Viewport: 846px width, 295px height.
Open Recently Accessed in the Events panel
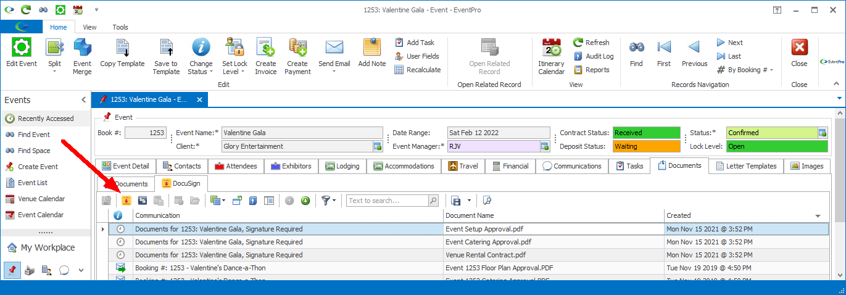(x=46, y=118)
